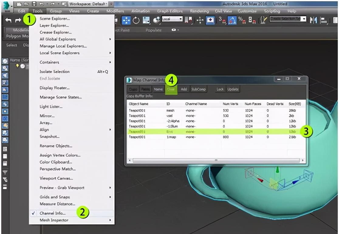Activate the Select and Place tool

[156, 20]
